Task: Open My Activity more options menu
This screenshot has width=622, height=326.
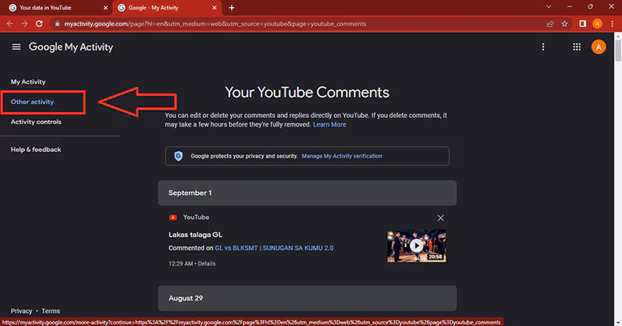Action: 543,47
